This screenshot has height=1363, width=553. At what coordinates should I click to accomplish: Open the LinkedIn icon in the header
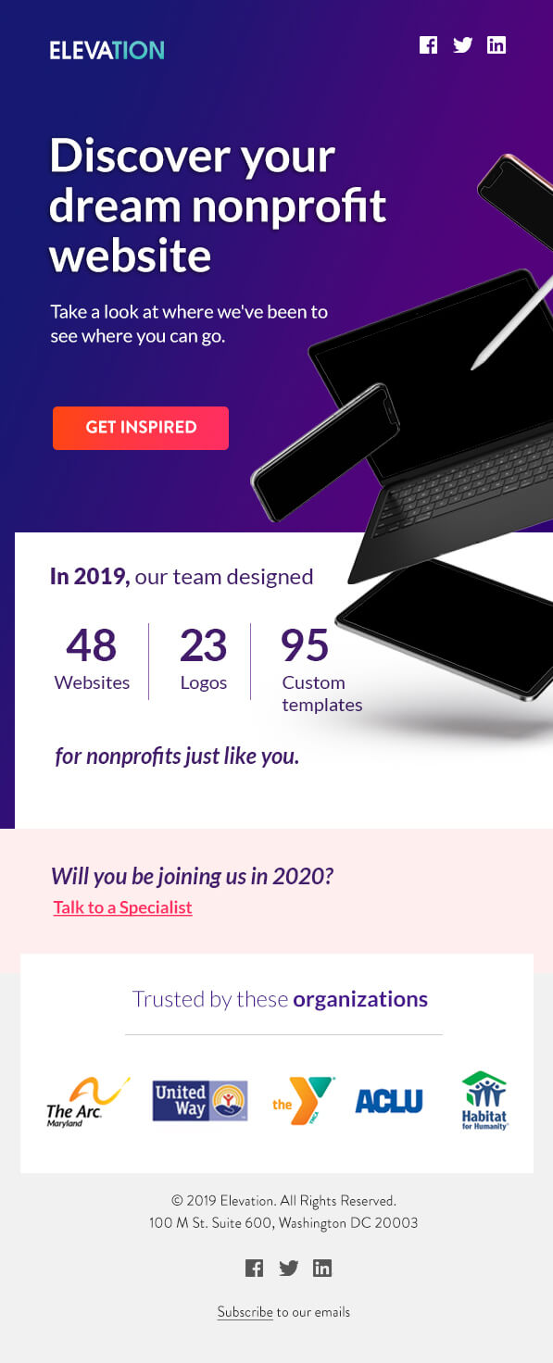pyautogui.click(x=496, y=44)
